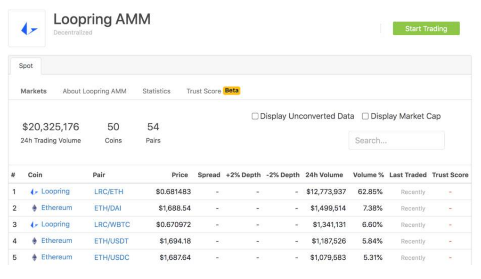Click the Decentralized subtitle label

pyautogui.click(x=73, y=32)
